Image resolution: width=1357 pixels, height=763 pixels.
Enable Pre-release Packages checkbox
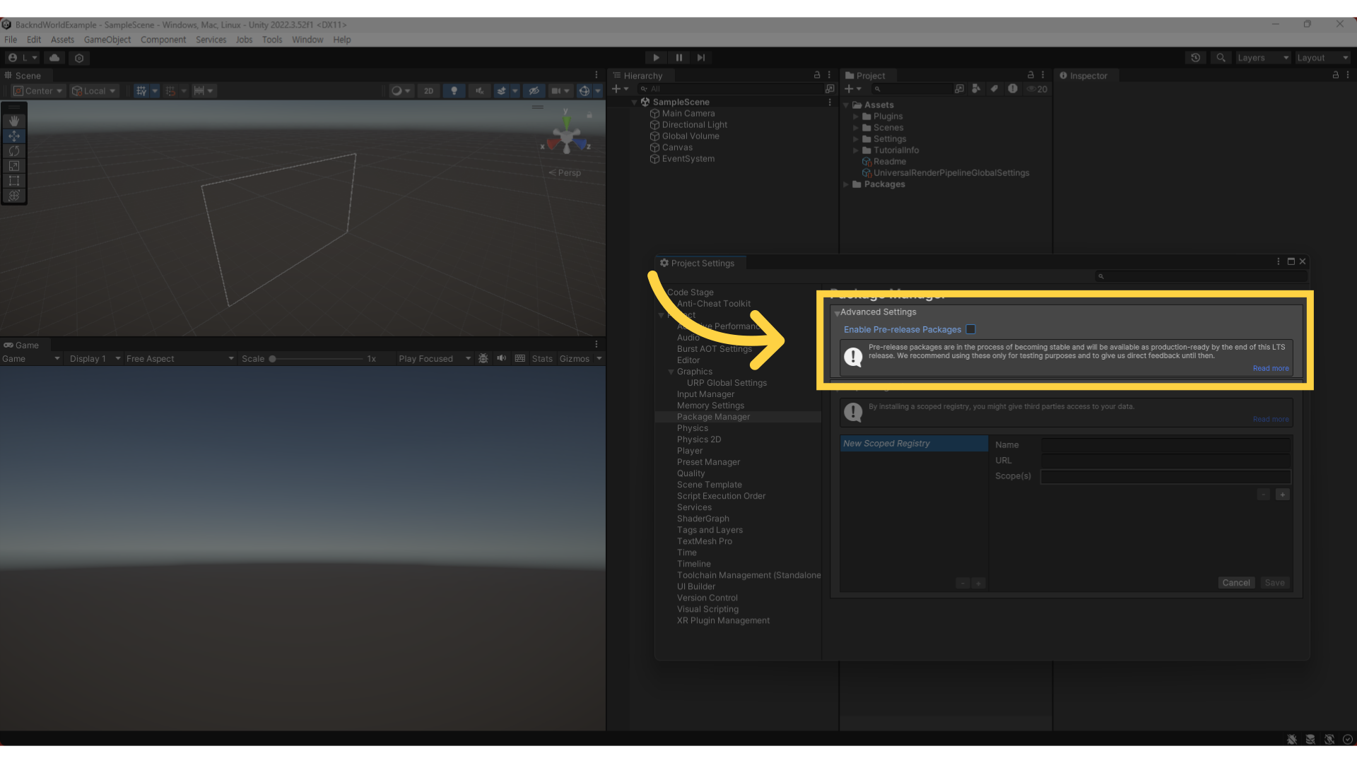(970, 329)
